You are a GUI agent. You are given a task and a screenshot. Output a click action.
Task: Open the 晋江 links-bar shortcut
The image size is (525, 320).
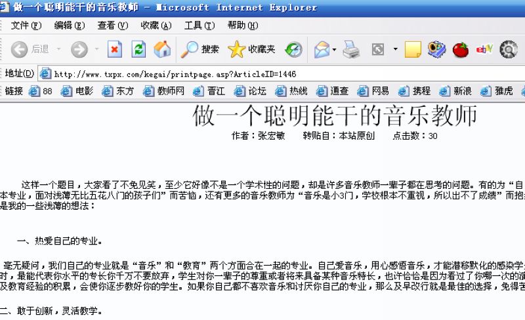(209, 91)
